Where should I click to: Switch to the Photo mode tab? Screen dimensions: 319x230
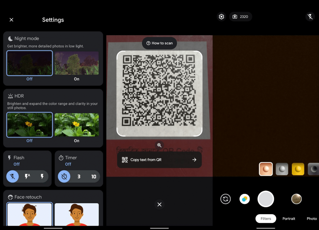click(312, 218)
